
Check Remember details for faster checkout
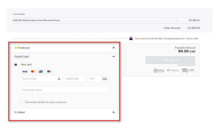[x=23, y=102]
